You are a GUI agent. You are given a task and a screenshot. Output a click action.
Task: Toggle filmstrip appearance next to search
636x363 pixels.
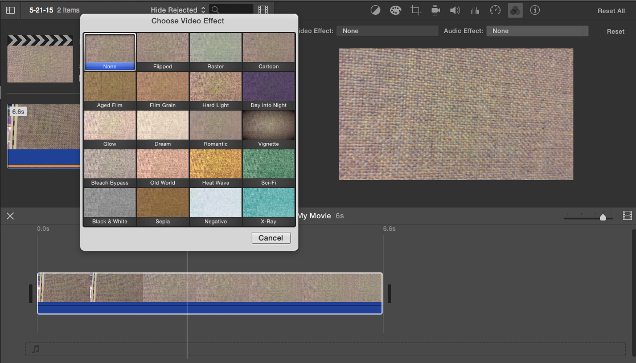pos(262,10)
